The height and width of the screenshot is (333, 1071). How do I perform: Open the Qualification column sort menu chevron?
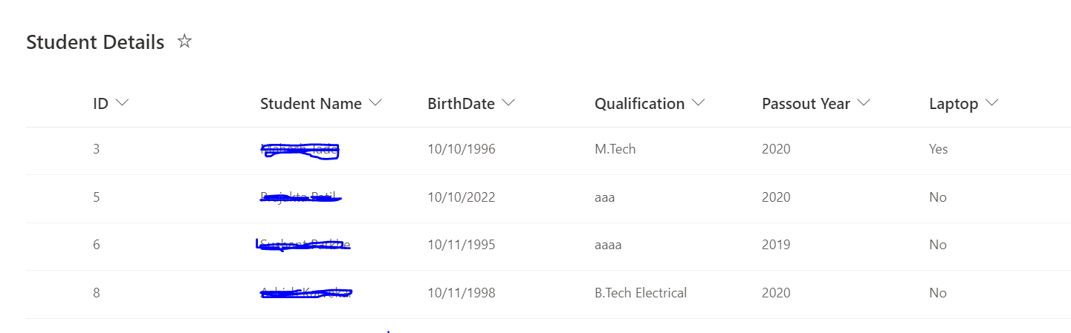698,103
